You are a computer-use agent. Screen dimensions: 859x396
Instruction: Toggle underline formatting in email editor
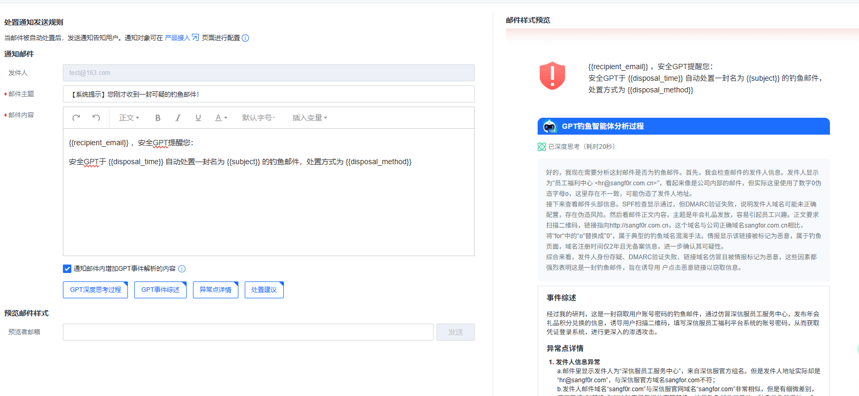tap(198, 118)
